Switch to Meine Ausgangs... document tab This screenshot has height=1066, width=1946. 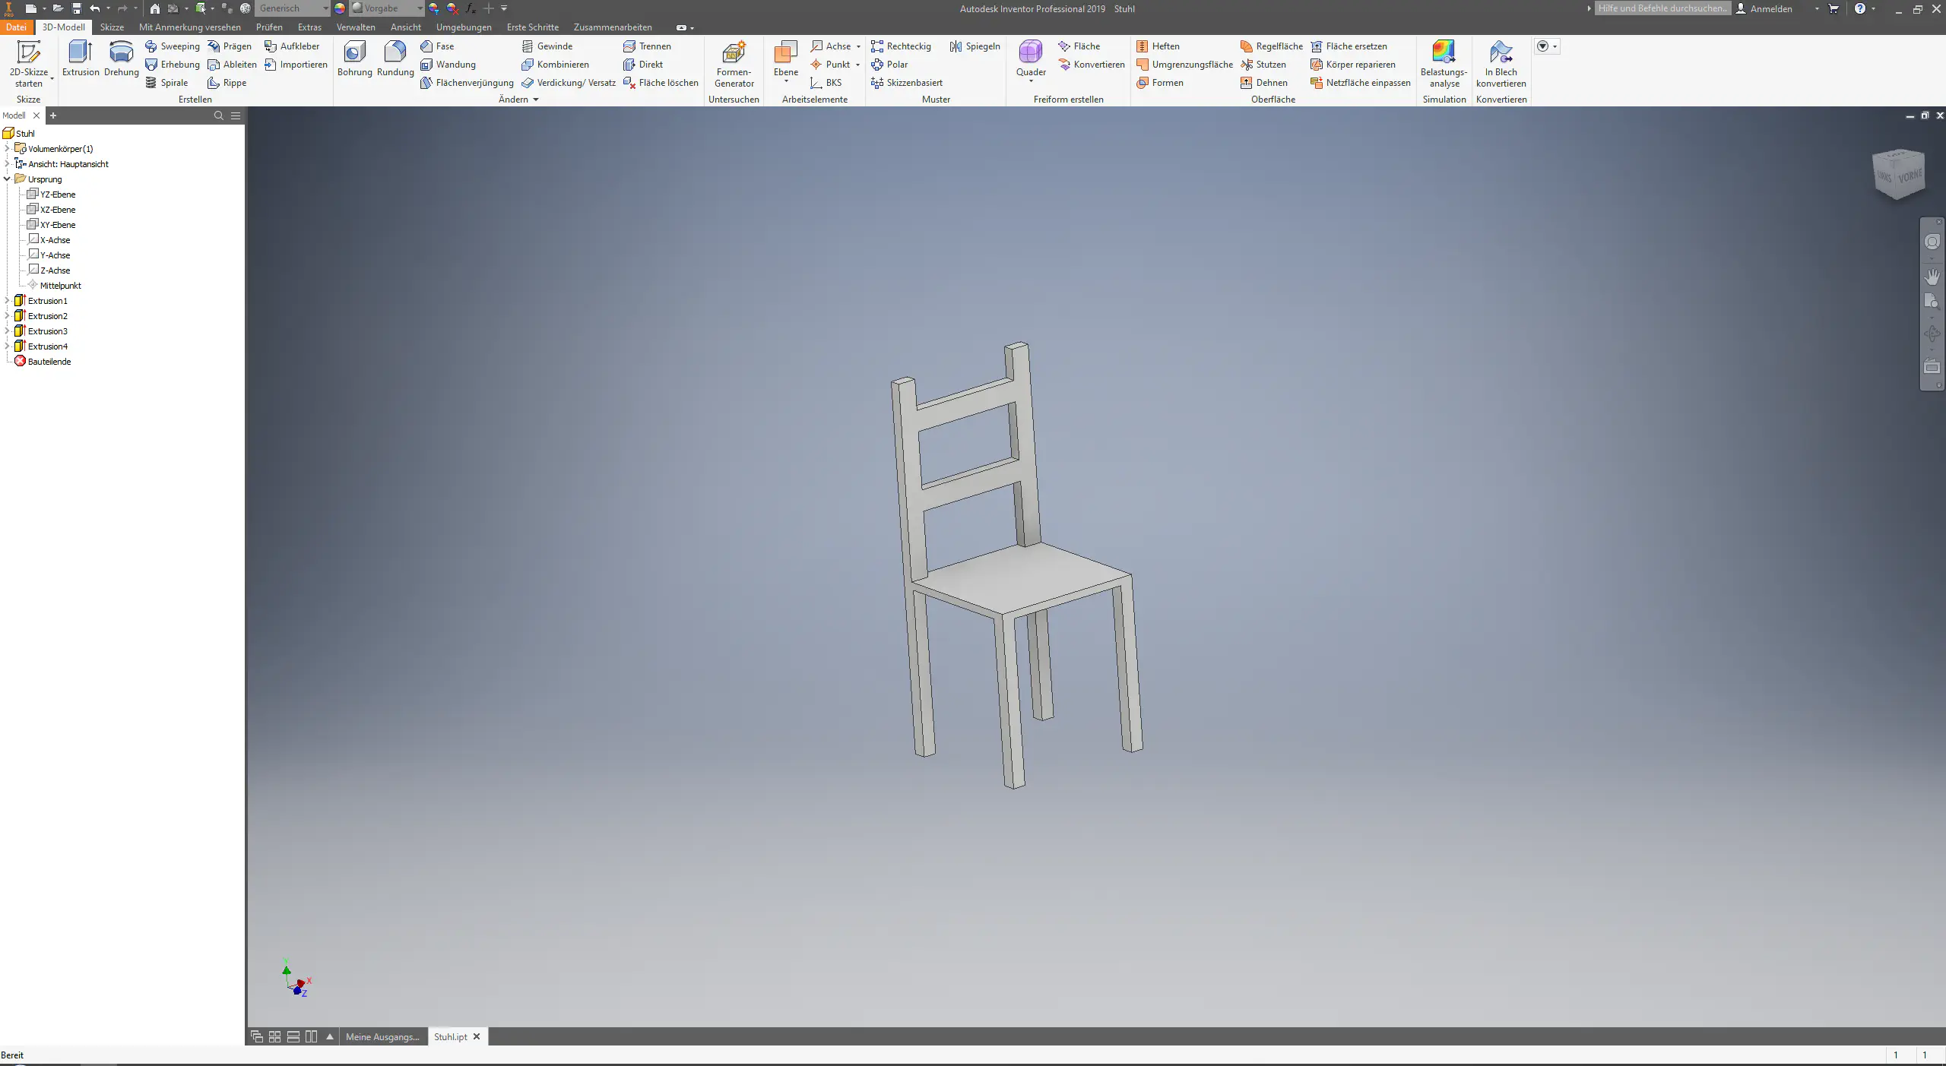tap(382, 1036)
